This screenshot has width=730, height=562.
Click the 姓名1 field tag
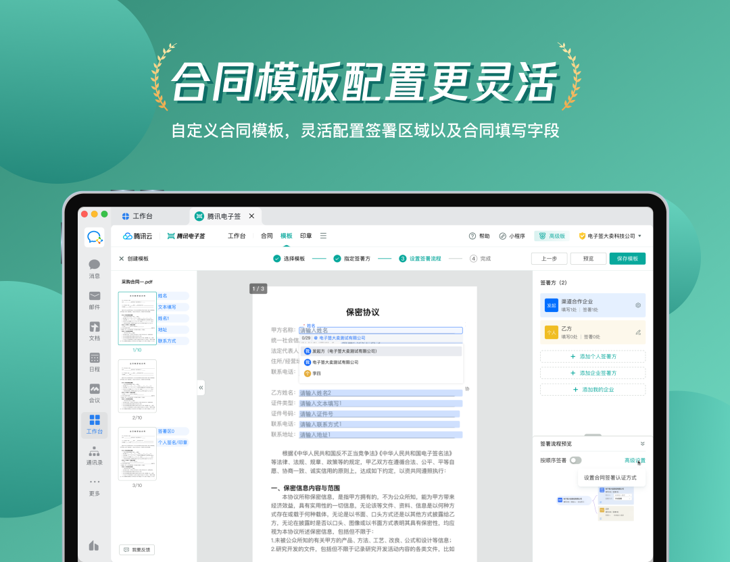(173, 318)
